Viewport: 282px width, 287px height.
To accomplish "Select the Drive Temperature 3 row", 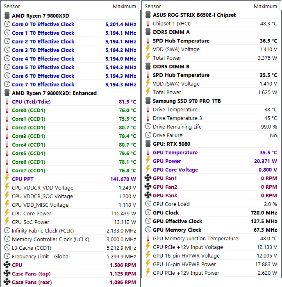I will [212, 118].
